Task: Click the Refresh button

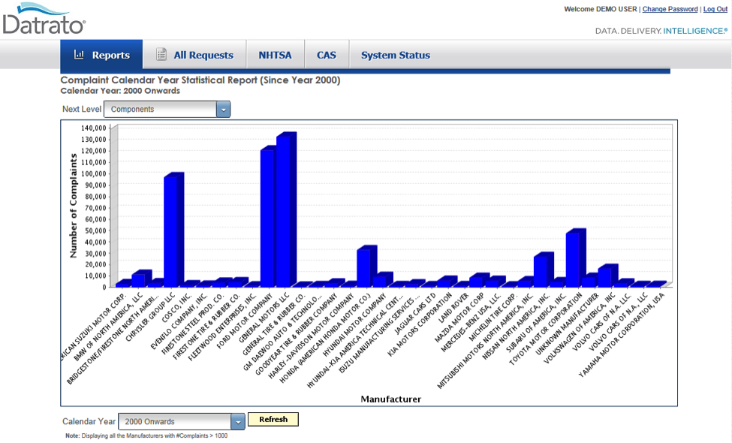Action: (273, 419)
